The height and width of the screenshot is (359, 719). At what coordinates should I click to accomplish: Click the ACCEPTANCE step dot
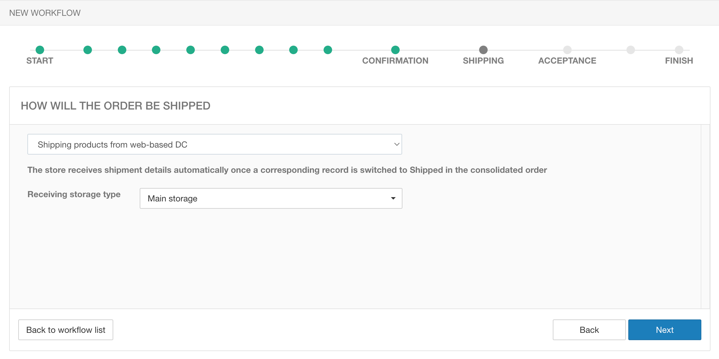(567, 50)
